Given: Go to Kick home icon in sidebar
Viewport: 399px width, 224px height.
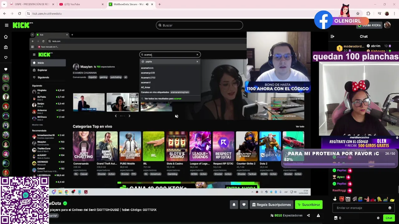Looking at the screenshot, I should pyautogui.click(x=6, y=37).
